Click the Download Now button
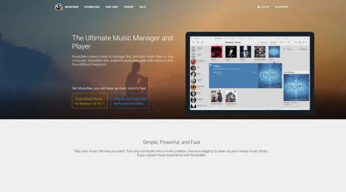Screen dimensions: 346x192 pos(90,101)
